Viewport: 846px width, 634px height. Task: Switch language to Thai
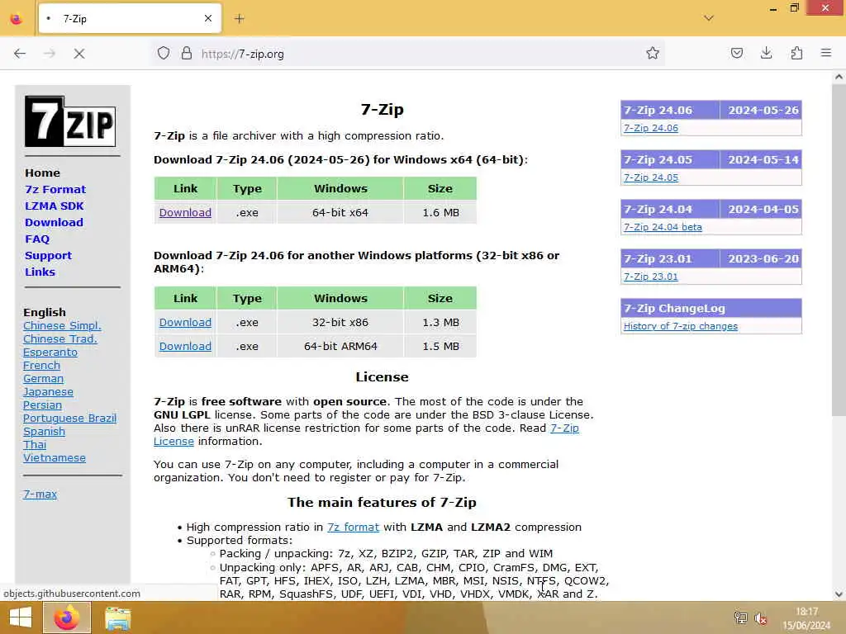click(x=35, y=445)
